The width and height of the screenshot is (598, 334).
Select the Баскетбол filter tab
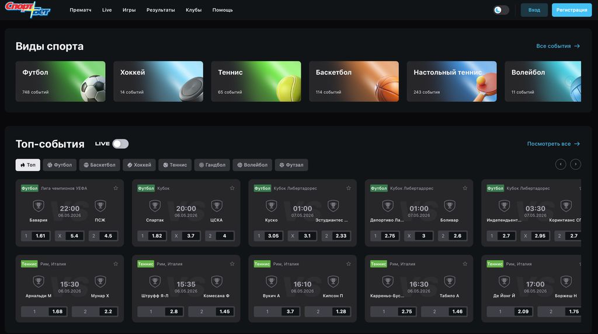point(99,165)
